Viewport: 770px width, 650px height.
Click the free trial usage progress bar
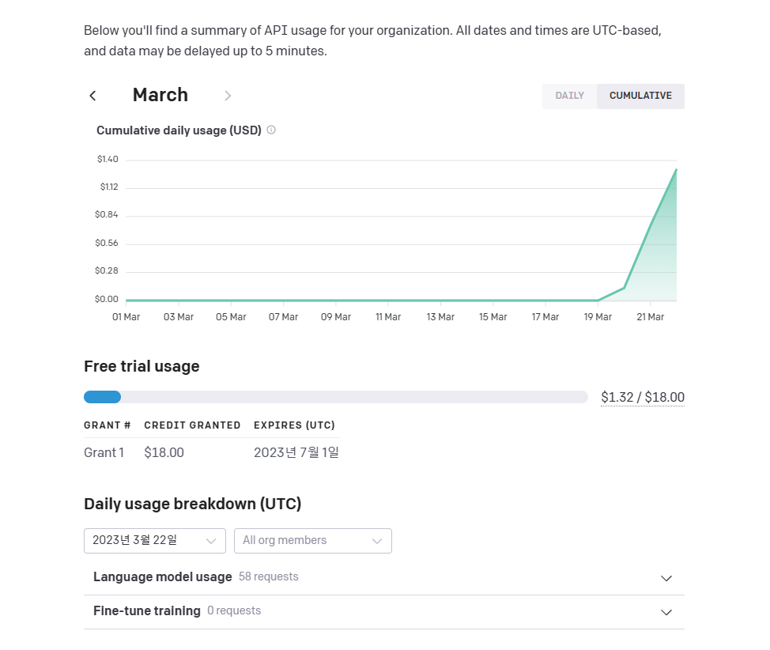pos(335,397)
